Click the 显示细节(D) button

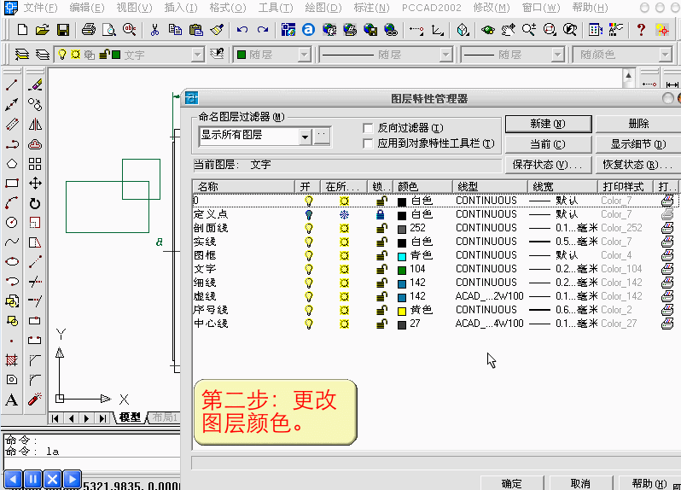638,144
